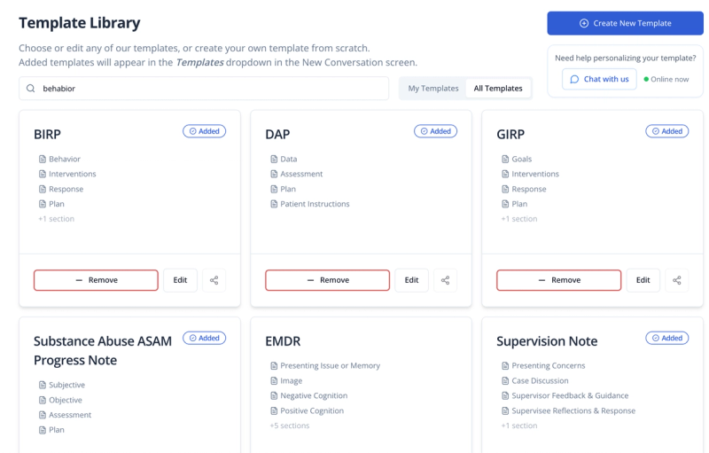Toggle the Added badge on Substance Abuse ASAM
The image size is (709, 453).
click(205, 338)
